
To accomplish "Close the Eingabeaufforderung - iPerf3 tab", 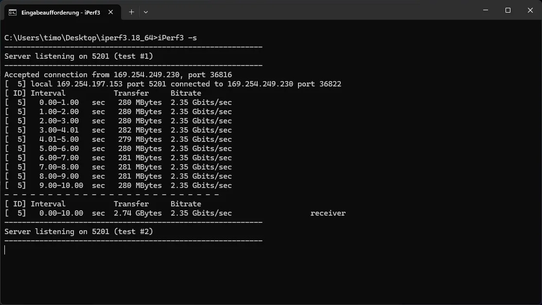I will point(111,12).
